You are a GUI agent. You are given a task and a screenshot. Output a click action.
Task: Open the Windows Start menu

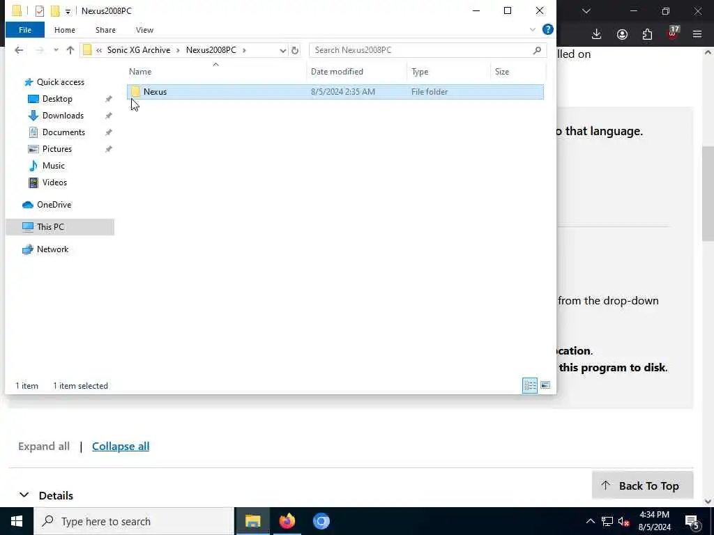(x=17, y=521)
